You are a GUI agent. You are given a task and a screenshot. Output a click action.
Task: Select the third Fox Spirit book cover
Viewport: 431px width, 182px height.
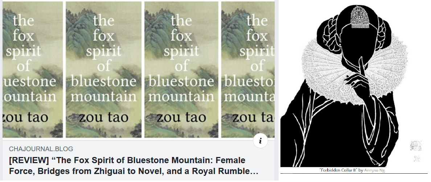(x=181, y=70)
